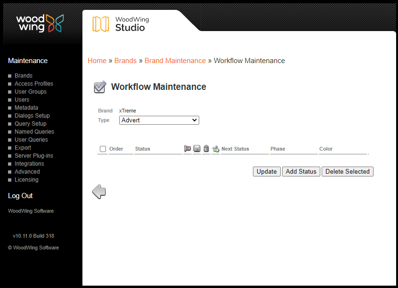The image size is (398, 288).
Task: Open the WoodWing Software sidebar link
Action: tap(31, 211)
